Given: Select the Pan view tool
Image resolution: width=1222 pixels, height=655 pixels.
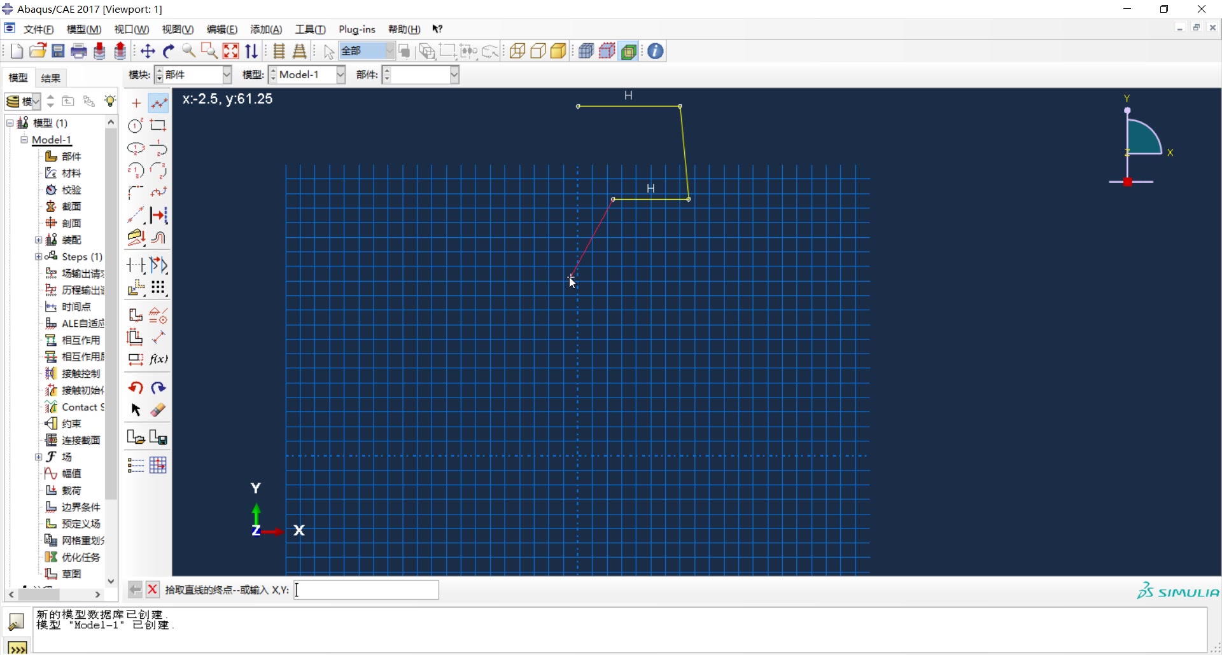Looking at the screenshot, I should 148,52.
